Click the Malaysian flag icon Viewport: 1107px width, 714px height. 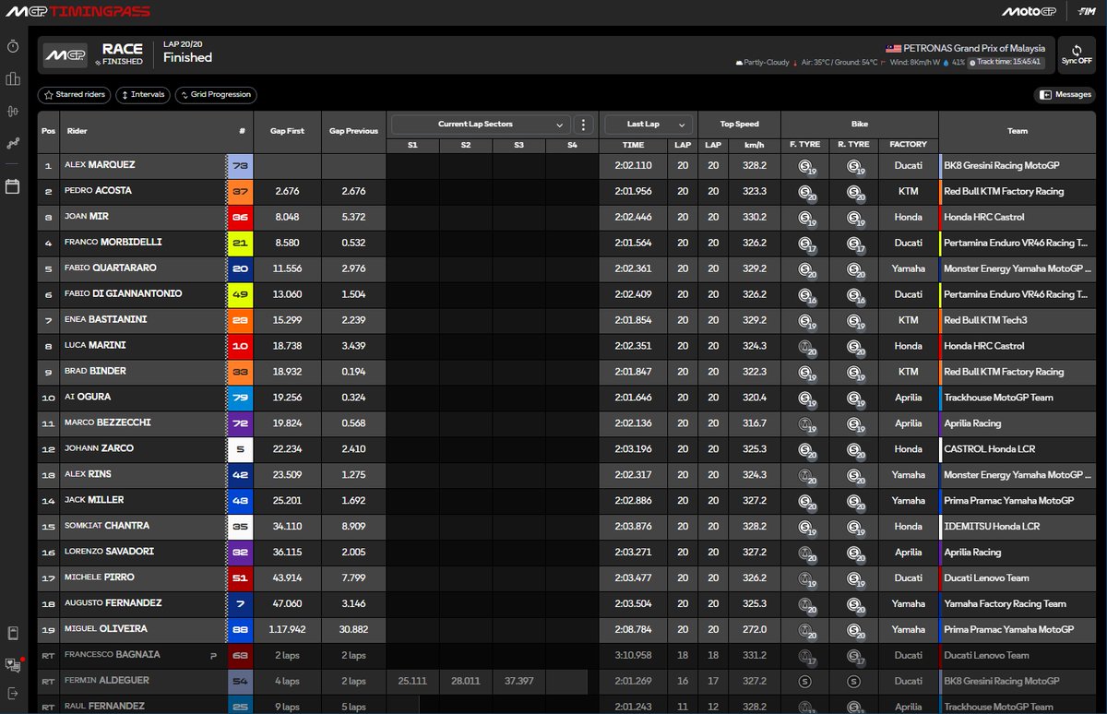tap(893, 48)
